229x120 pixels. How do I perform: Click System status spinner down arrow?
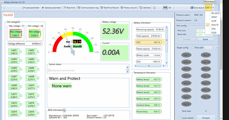[127, 72]
